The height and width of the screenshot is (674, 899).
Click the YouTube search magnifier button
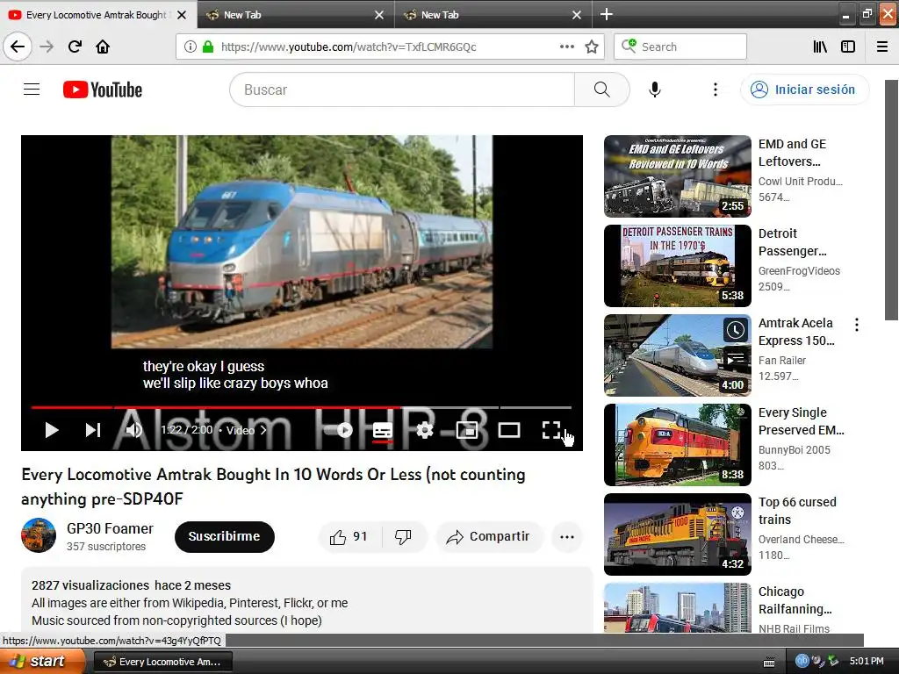tap(602, 90)
